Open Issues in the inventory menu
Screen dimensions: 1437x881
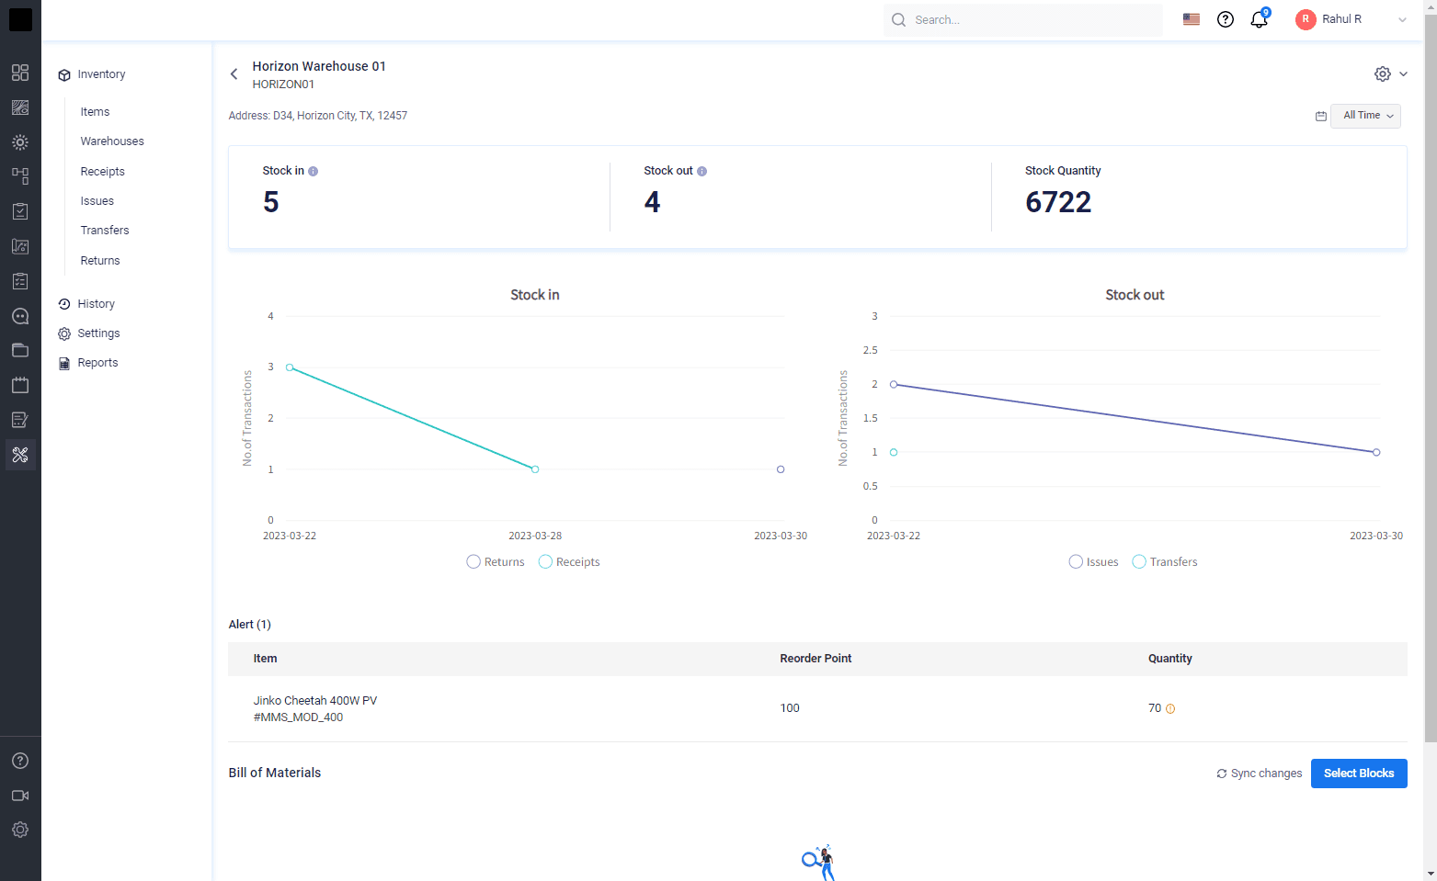(x=97, y=201)
